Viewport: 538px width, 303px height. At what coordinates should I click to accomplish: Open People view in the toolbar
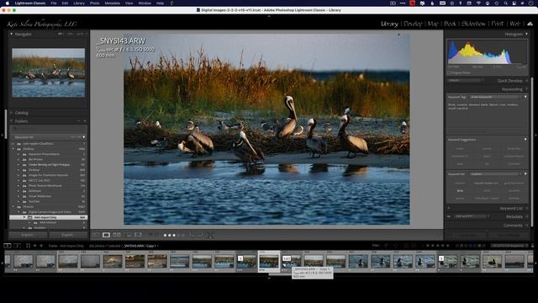click(138, 235)
